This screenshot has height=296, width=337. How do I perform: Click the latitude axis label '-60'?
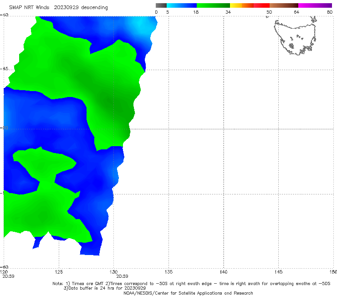tap(4, 267)
